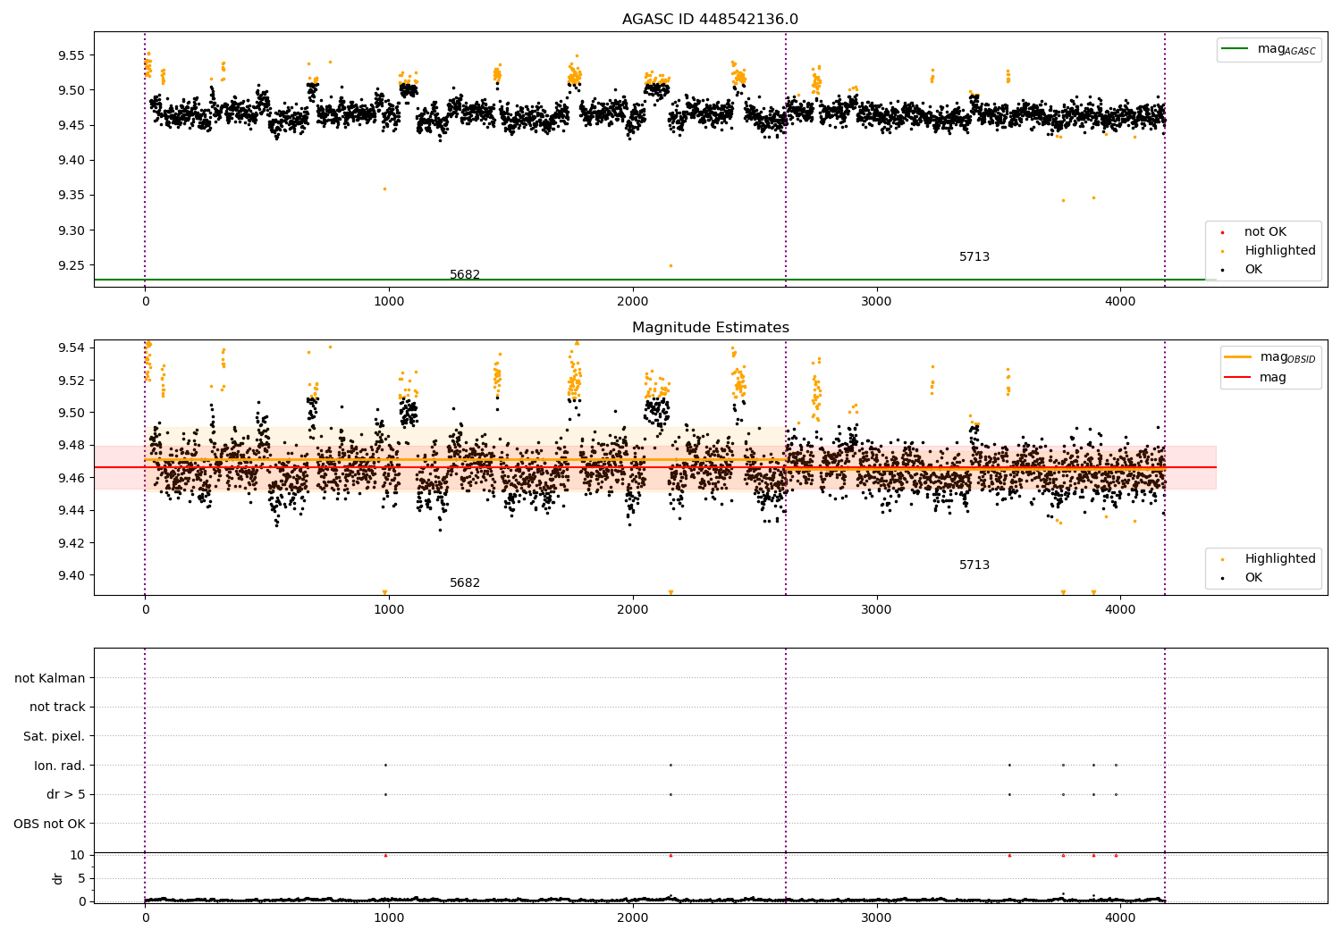Click the 'Magnitude Estimates' subplot title
The height and width of the screenshot is (938, 1341).
tap(710, 328)
